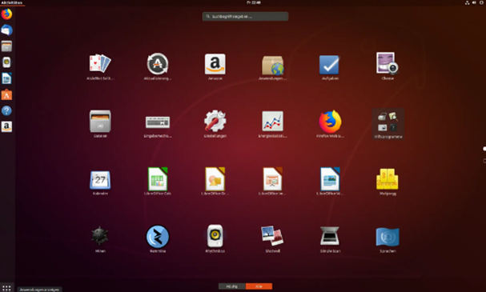Open the clock in the top bar
486x292 pixels.
click(x=254, y=2)
